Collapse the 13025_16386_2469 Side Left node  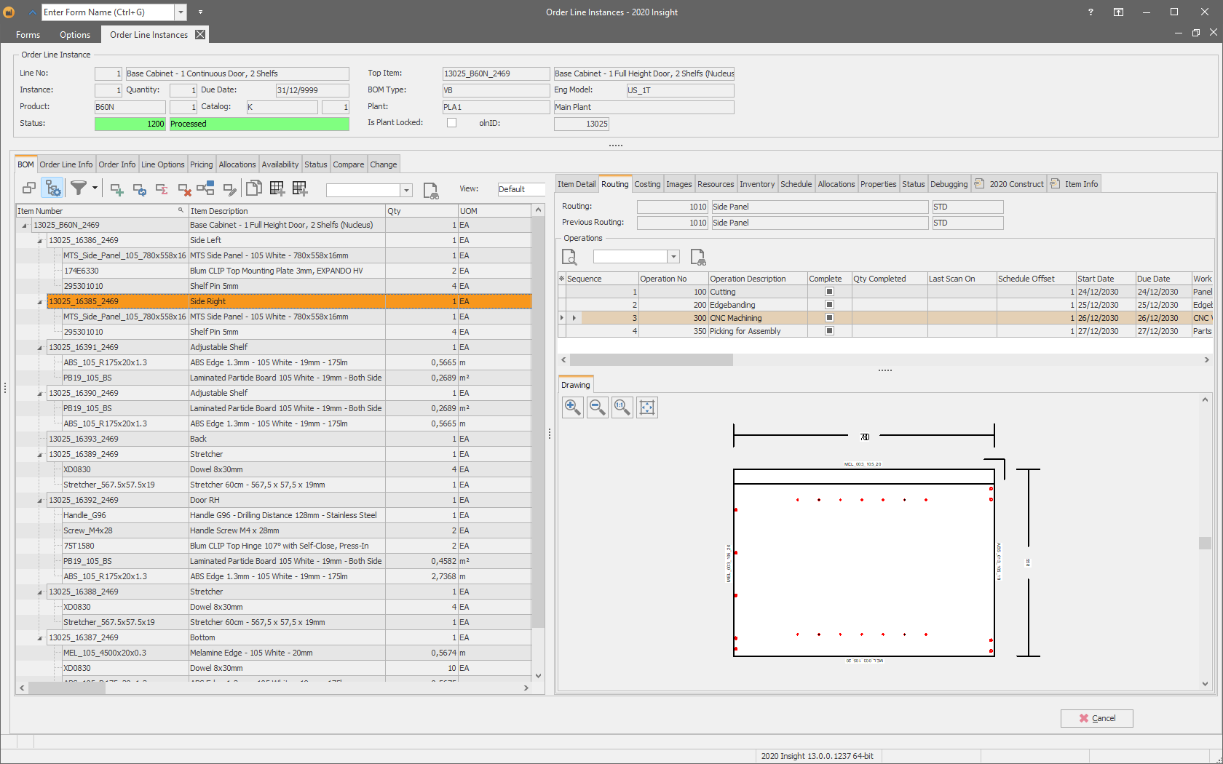(40, 241)
